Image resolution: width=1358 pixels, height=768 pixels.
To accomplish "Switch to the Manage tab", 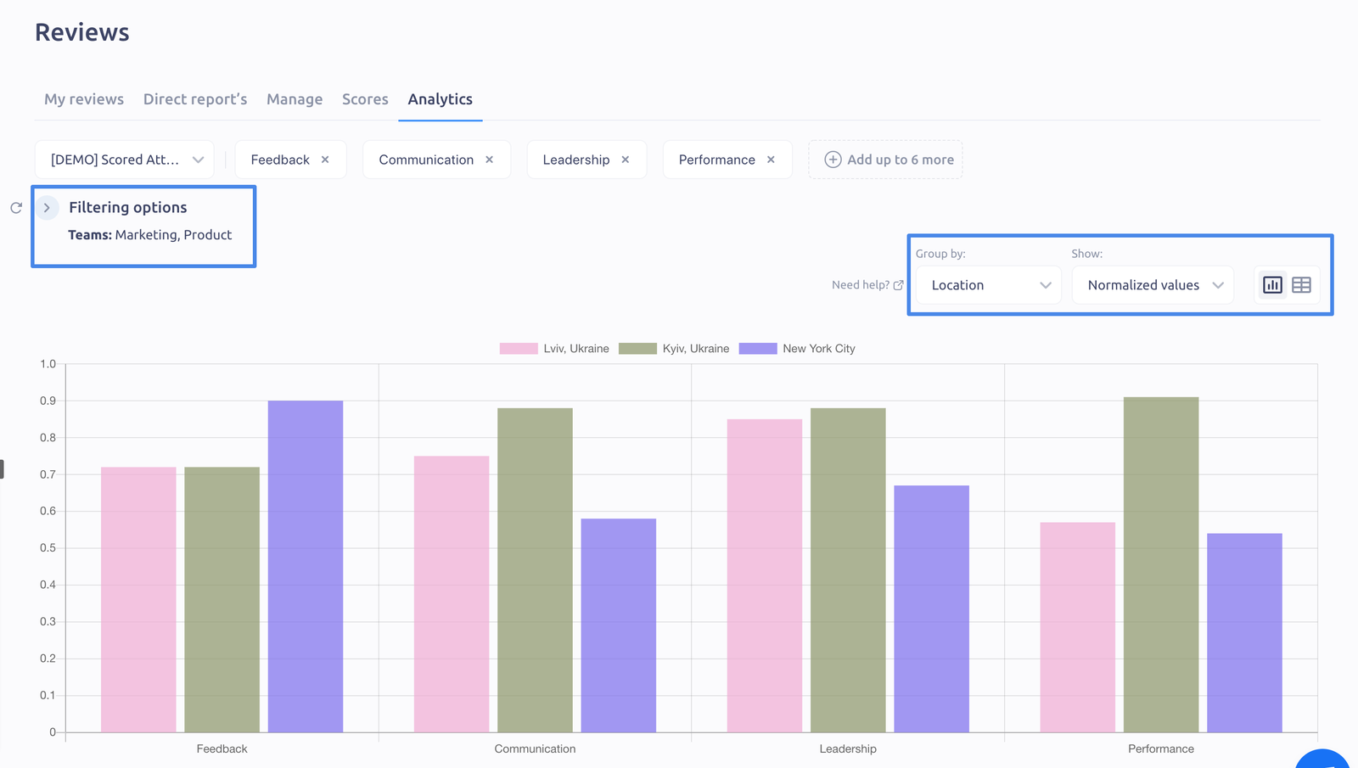I will (x=295, y=99).
